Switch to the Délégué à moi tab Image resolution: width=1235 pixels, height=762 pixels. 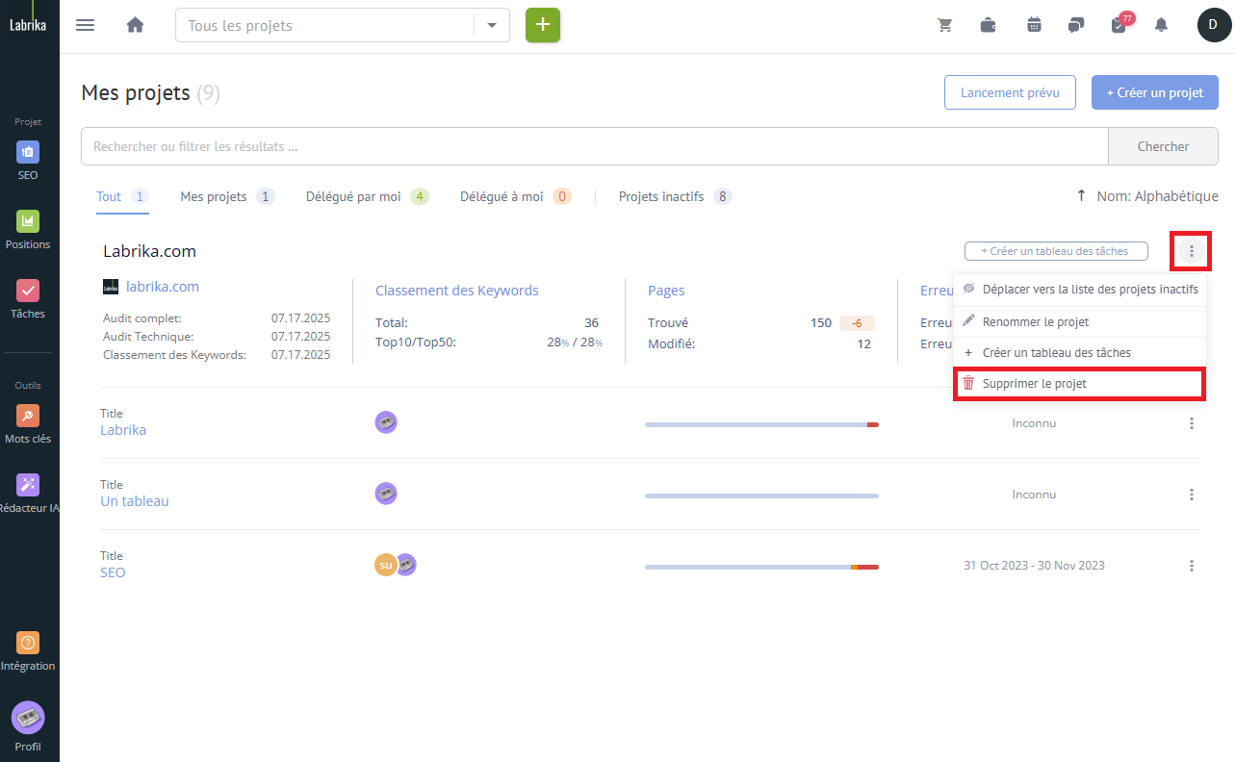pyautogui.click(x=516, y=196)
